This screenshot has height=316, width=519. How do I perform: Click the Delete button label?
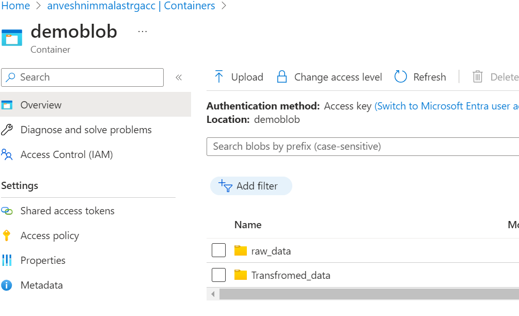click(504, 77)
